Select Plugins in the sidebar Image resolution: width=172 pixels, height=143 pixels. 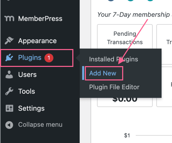[37, 58]
